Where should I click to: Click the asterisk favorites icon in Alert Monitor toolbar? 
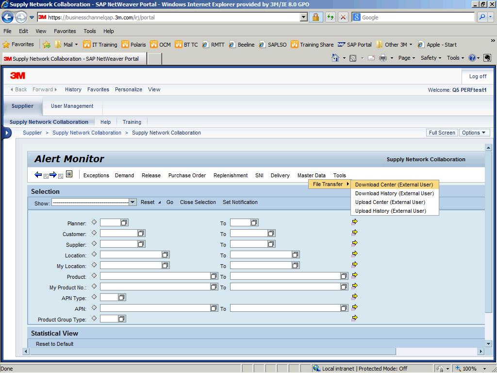tap(69, 174)
